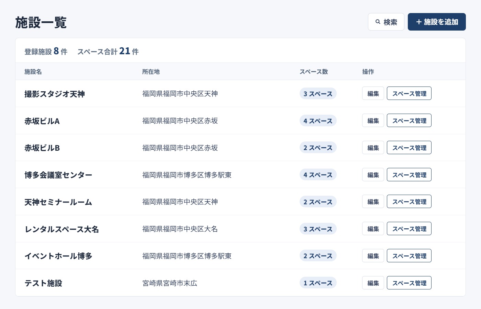Image resolution: width=481 pixels, height=309 pixels.
Task: Click the 1 スペース badge for テスト施設
Action: click(318, 283)
